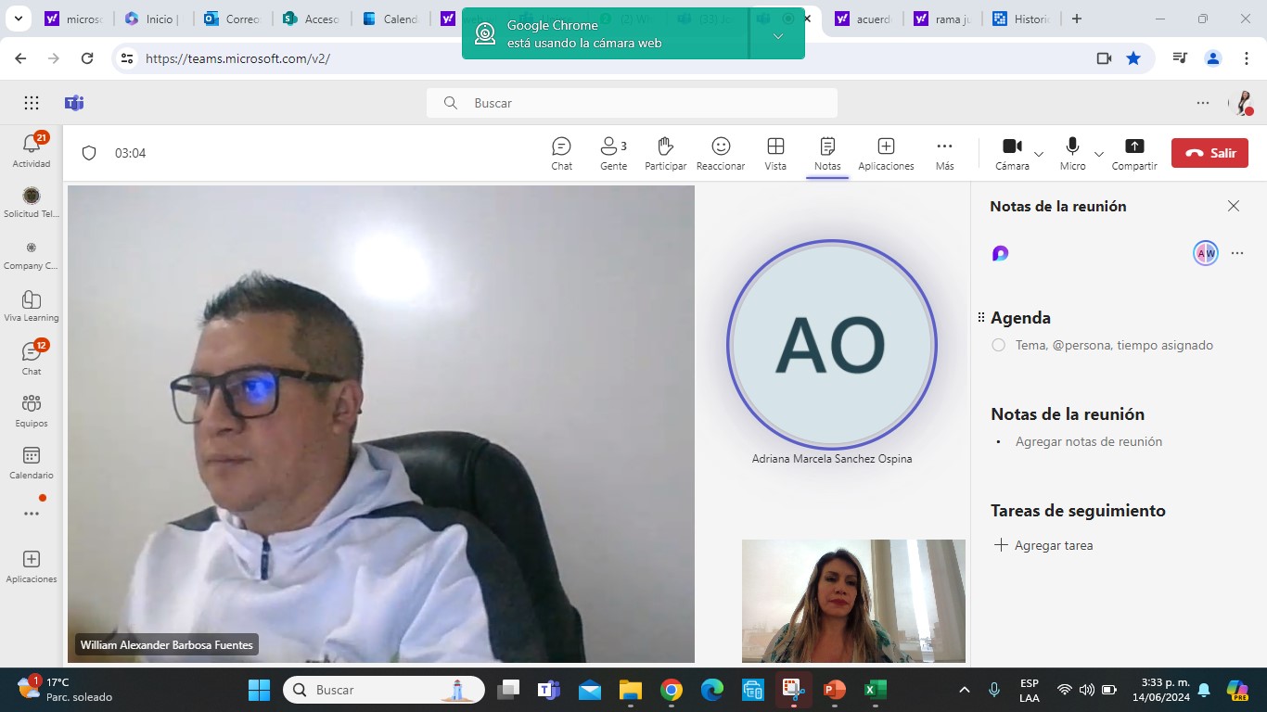Viewport: 1267px width, 712px height.
Task: Open the meeting Chat panel
Action: point(561,154)
